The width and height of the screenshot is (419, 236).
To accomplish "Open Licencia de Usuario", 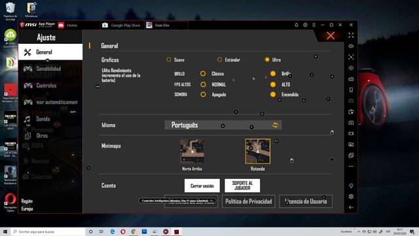I will point(306,201).
